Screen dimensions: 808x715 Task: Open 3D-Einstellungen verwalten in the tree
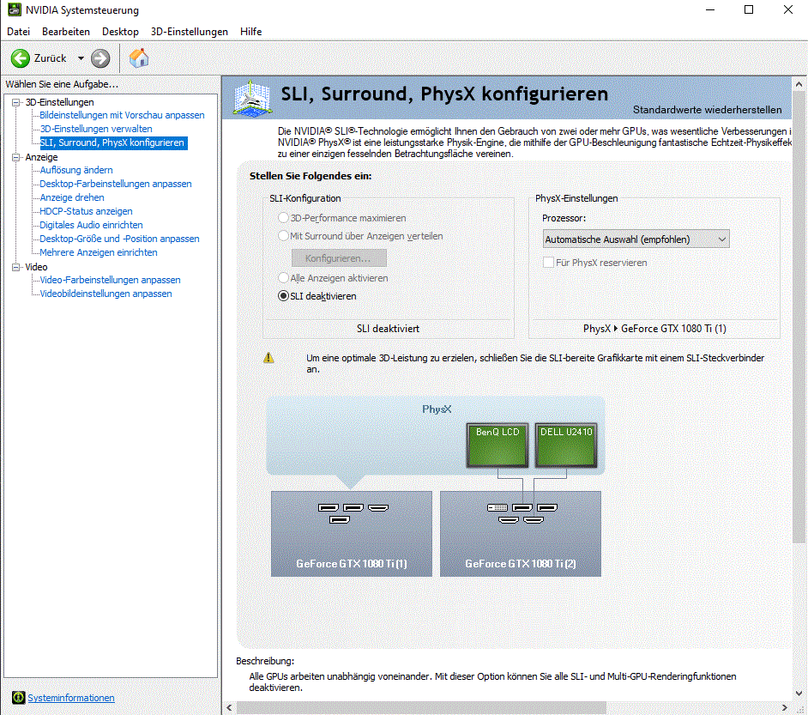(96, 129)
